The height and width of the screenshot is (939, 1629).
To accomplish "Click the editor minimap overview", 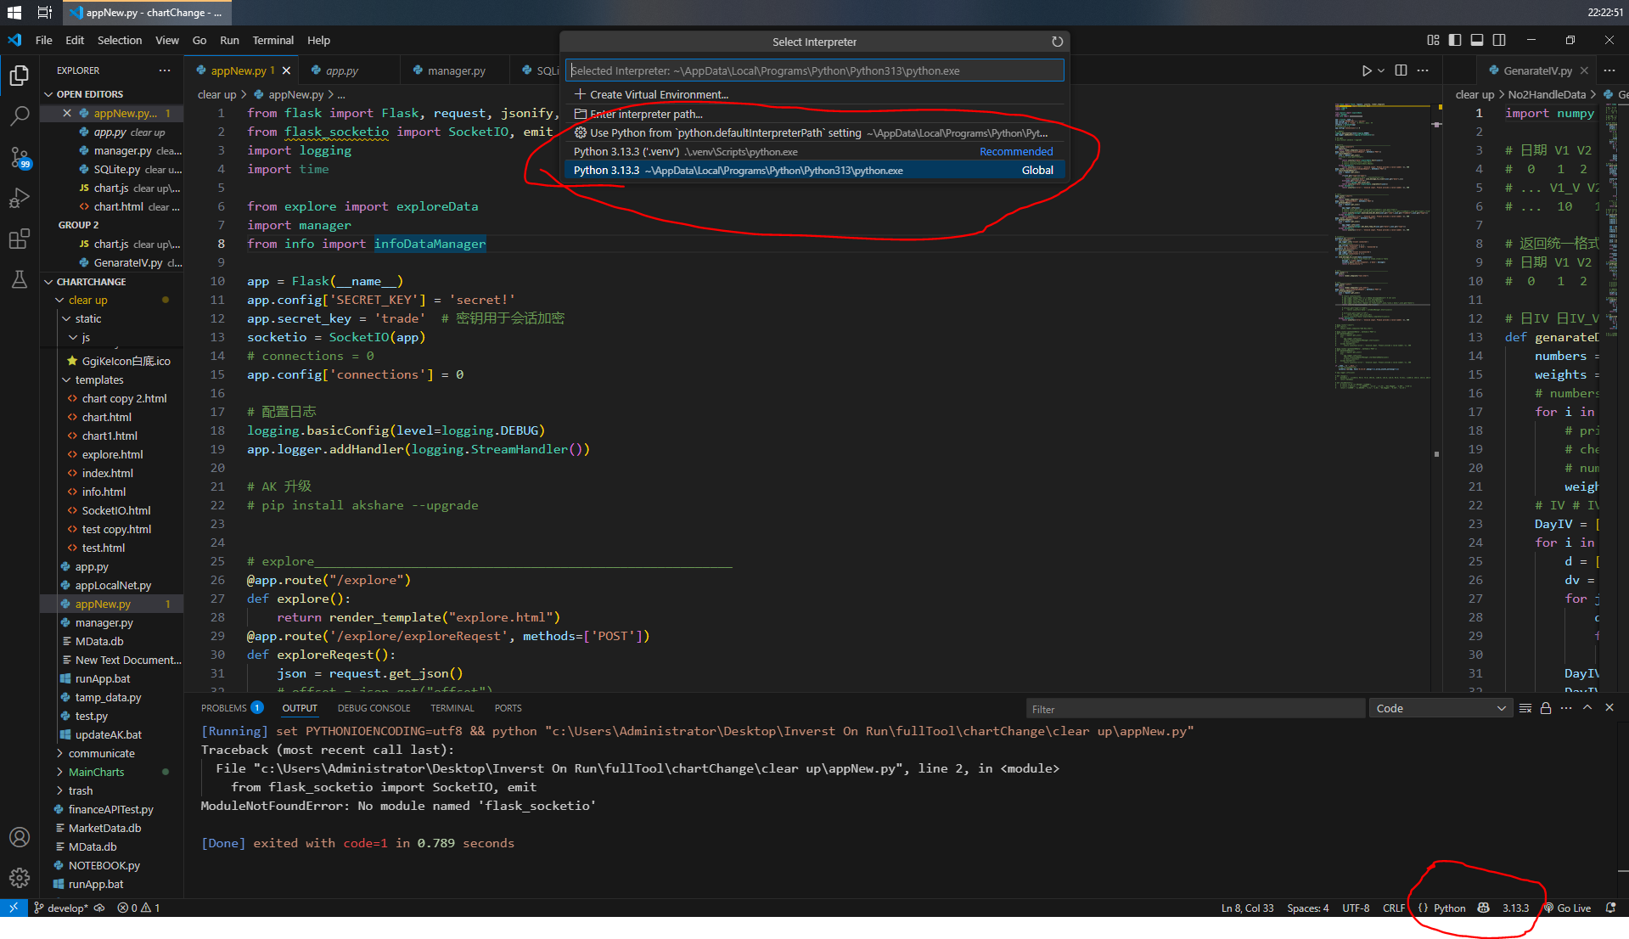I will (1382, 246).
